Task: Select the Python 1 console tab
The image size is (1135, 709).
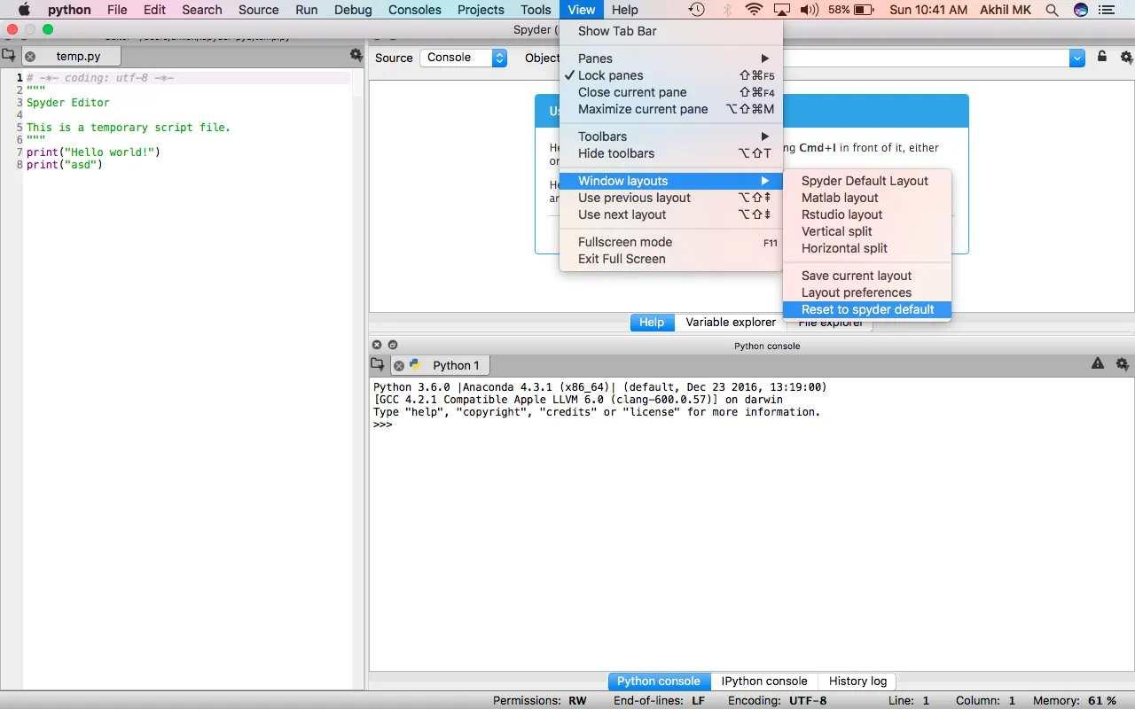Action: (x=440, y=365)
